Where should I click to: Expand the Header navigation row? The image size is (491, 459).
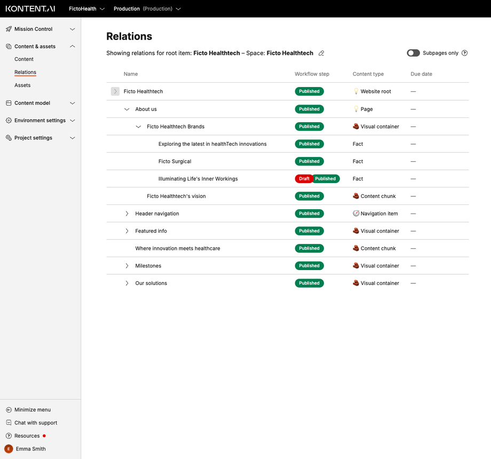click(126, 213)
